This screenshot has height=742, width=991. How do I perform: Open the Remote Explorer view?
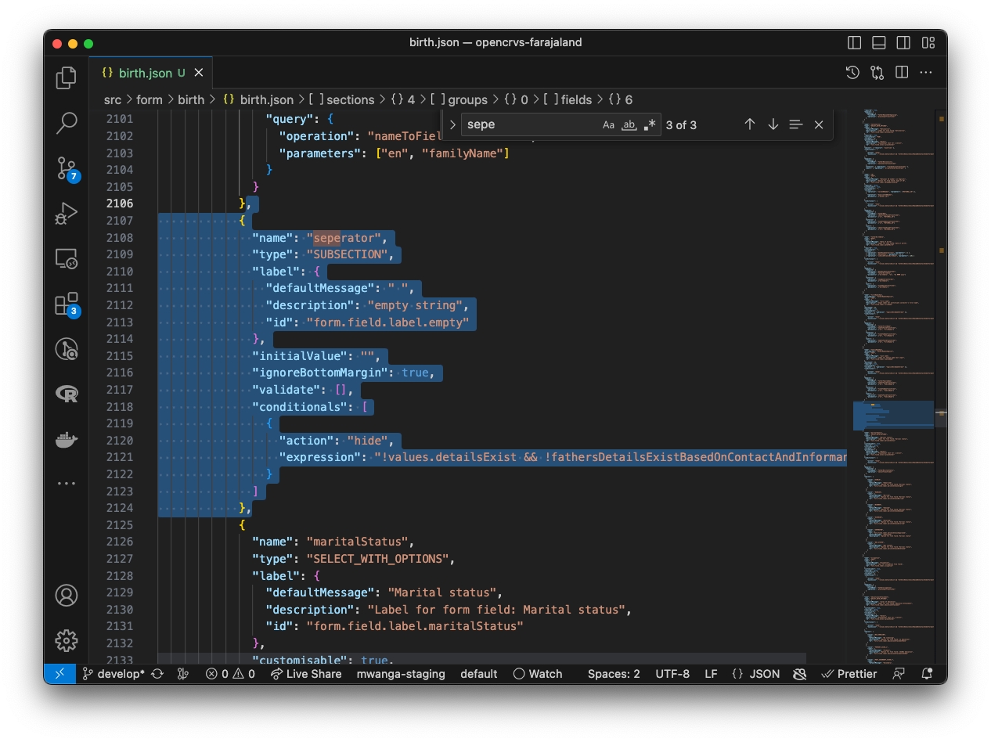tap(67, 258)
